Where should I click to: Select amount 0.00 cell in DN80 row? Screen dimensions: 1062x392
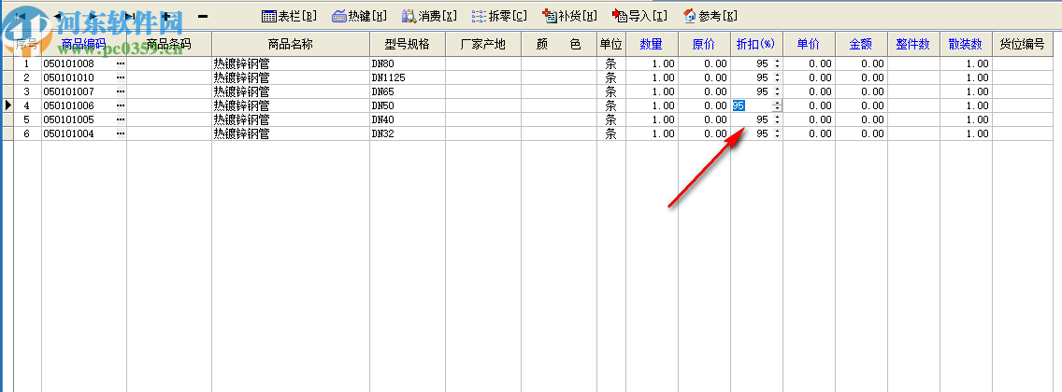[861, 63]
